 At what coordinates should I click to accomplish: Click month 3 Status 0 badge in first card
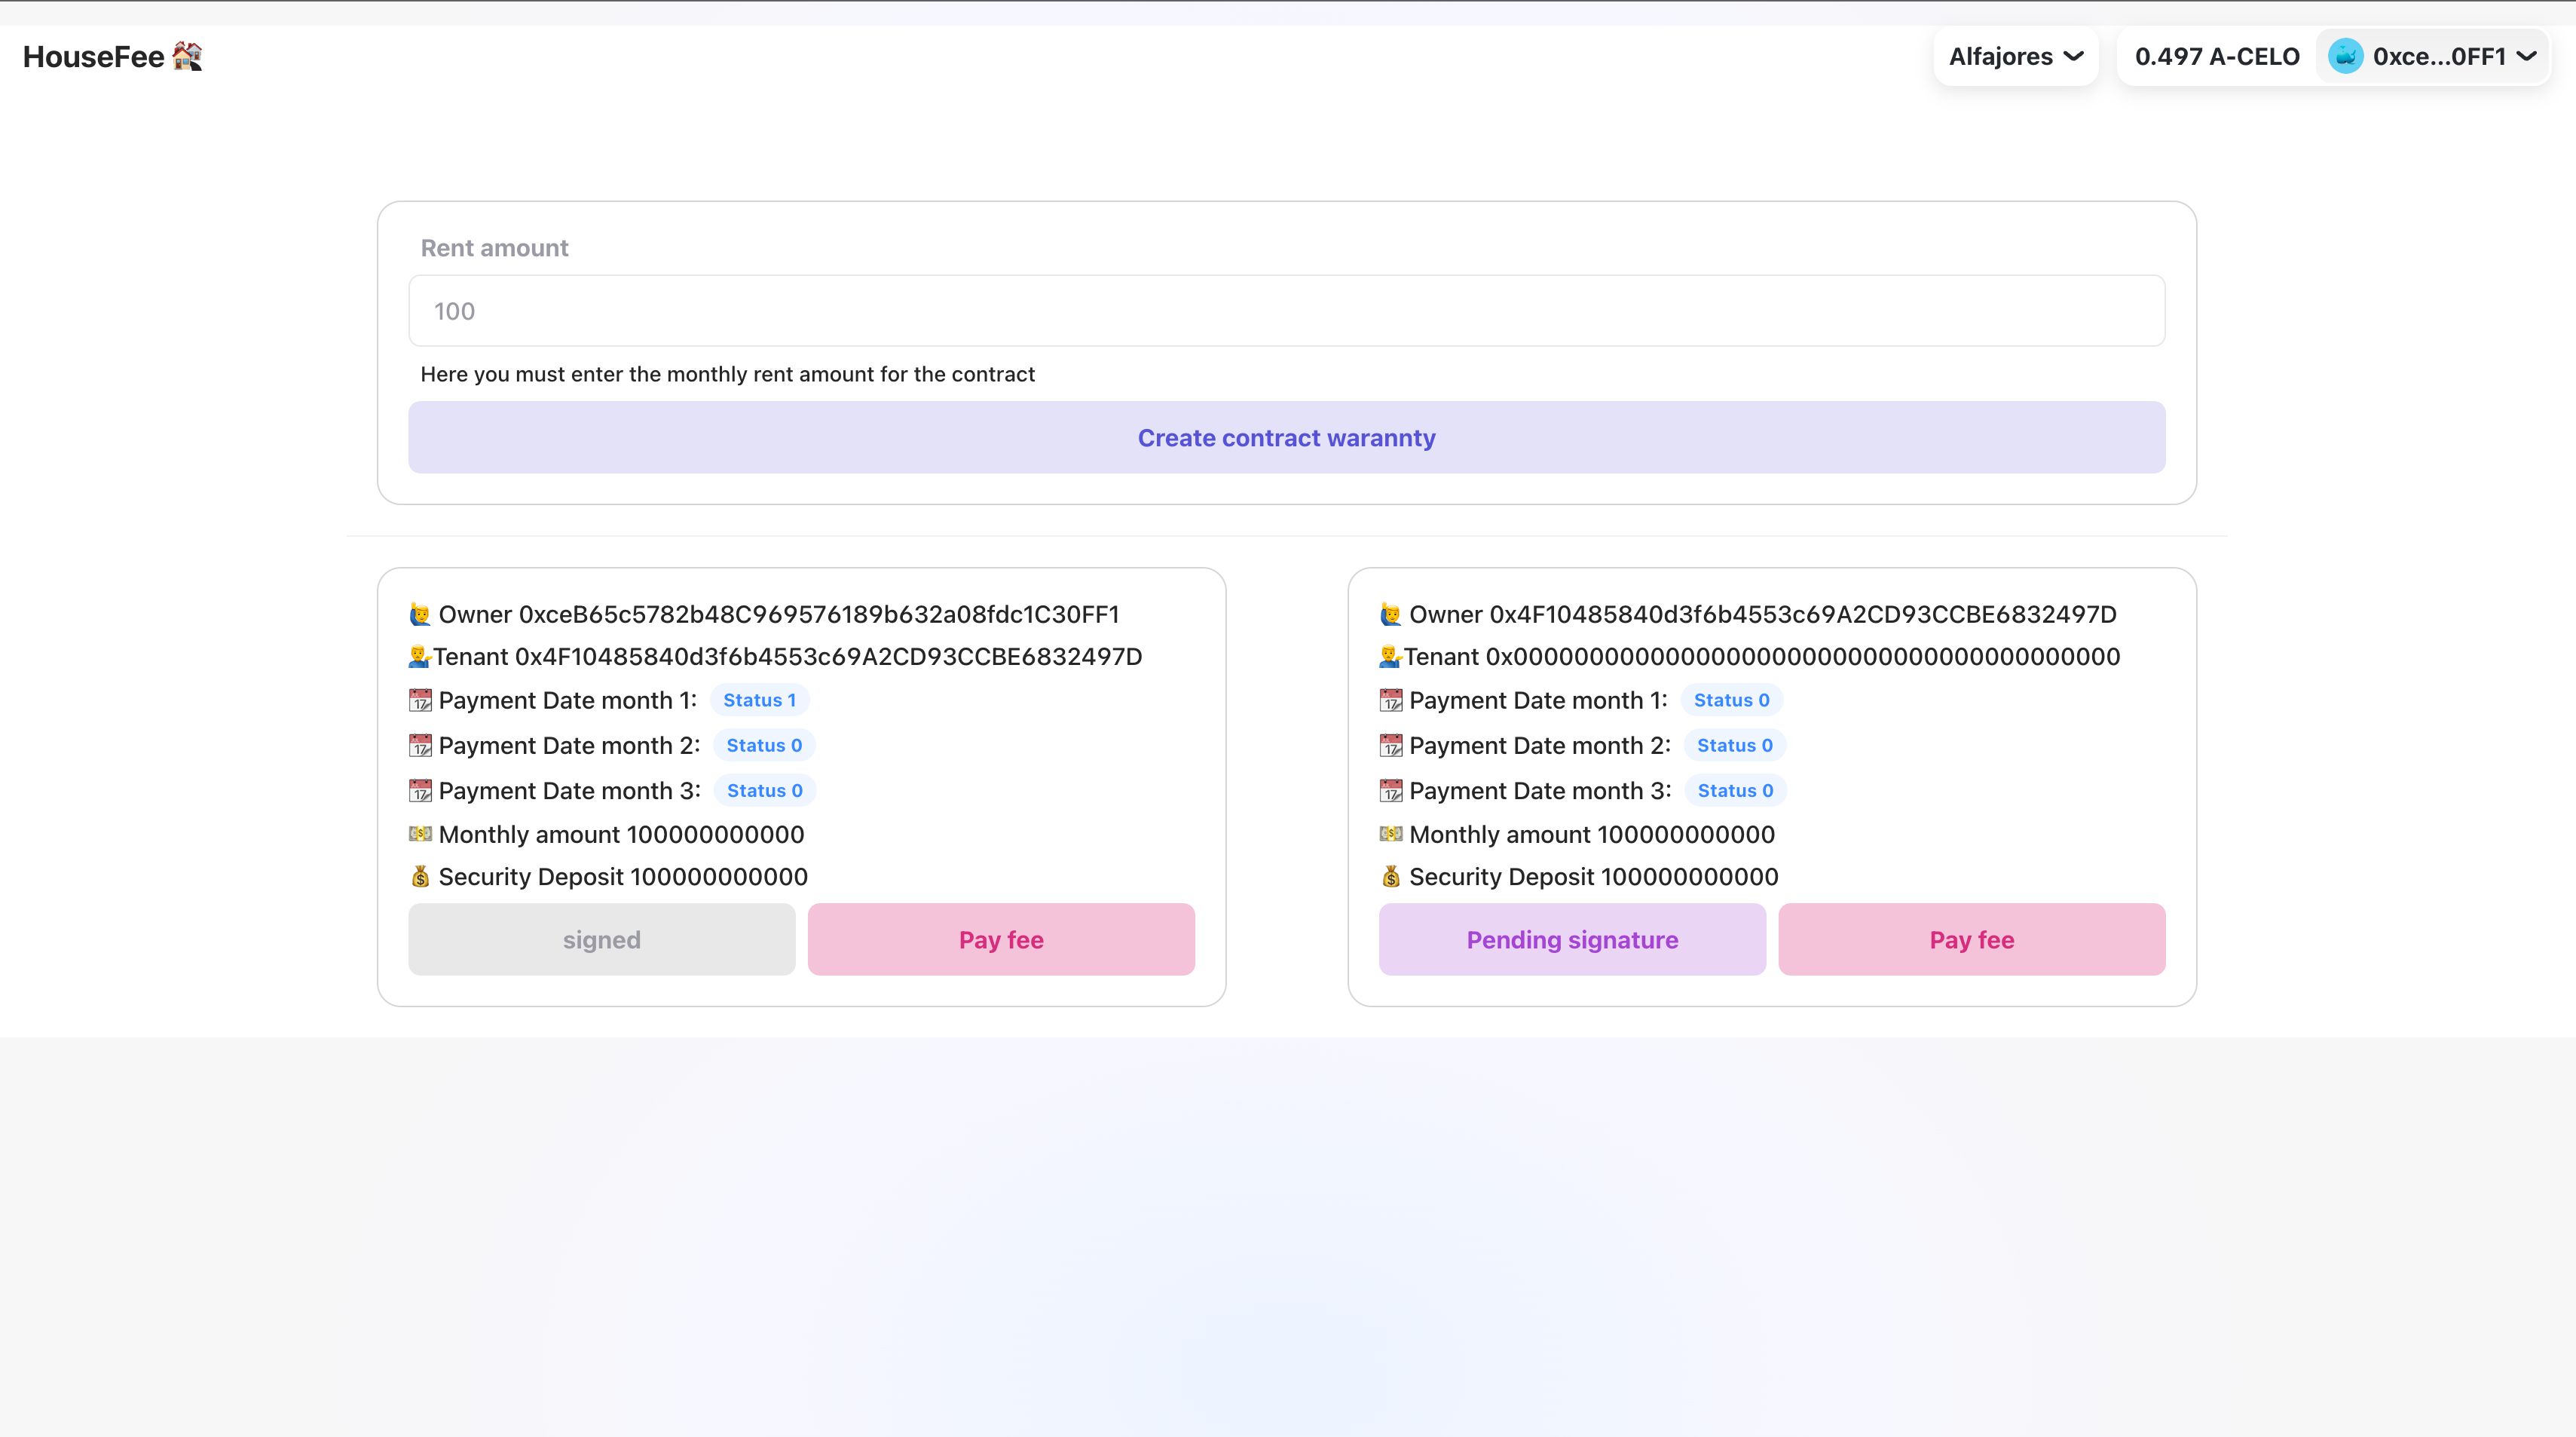tap(764, 791)
